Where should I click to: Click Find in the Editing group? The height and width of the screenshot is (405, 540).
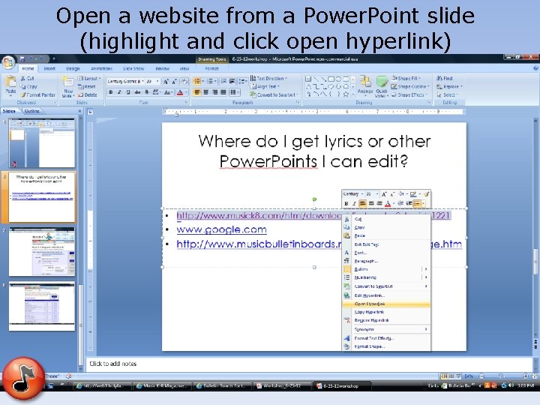coord(445,78)
